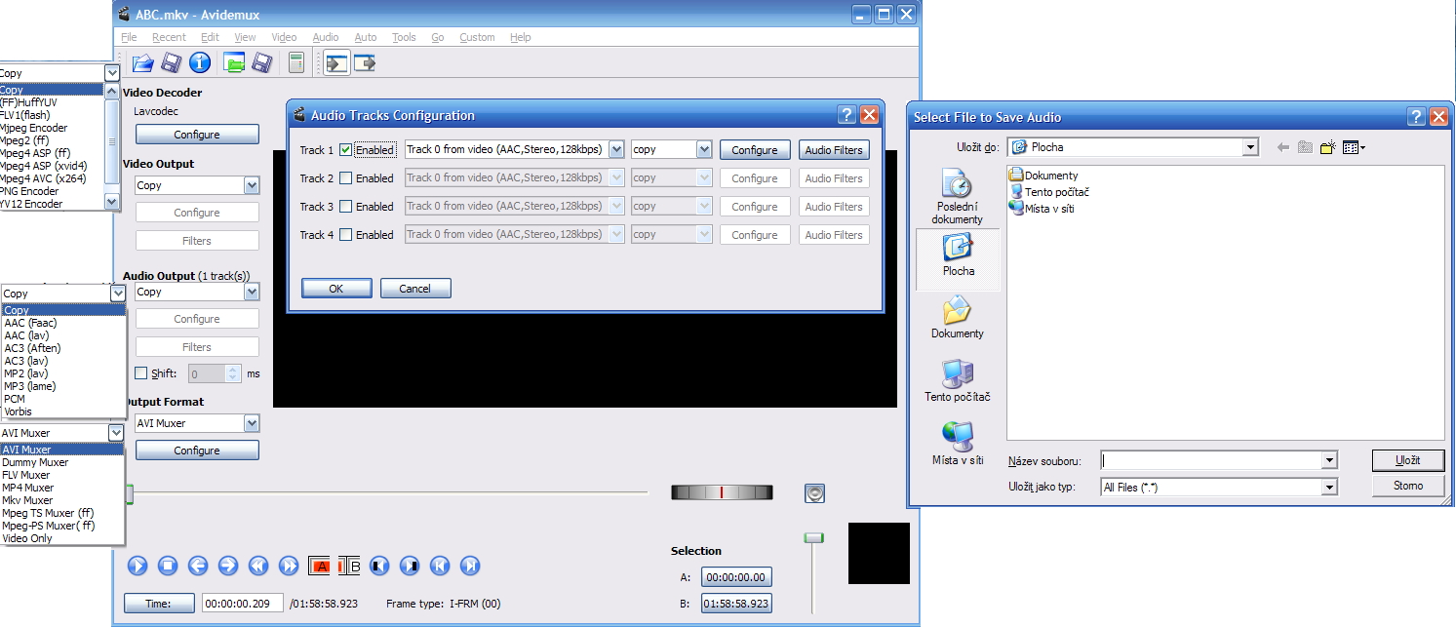Choose Mpeg4 AVC (x264) from video codec list
Image resolution: width=1456 pixels, height=627 pixels.
click(43, 178)
